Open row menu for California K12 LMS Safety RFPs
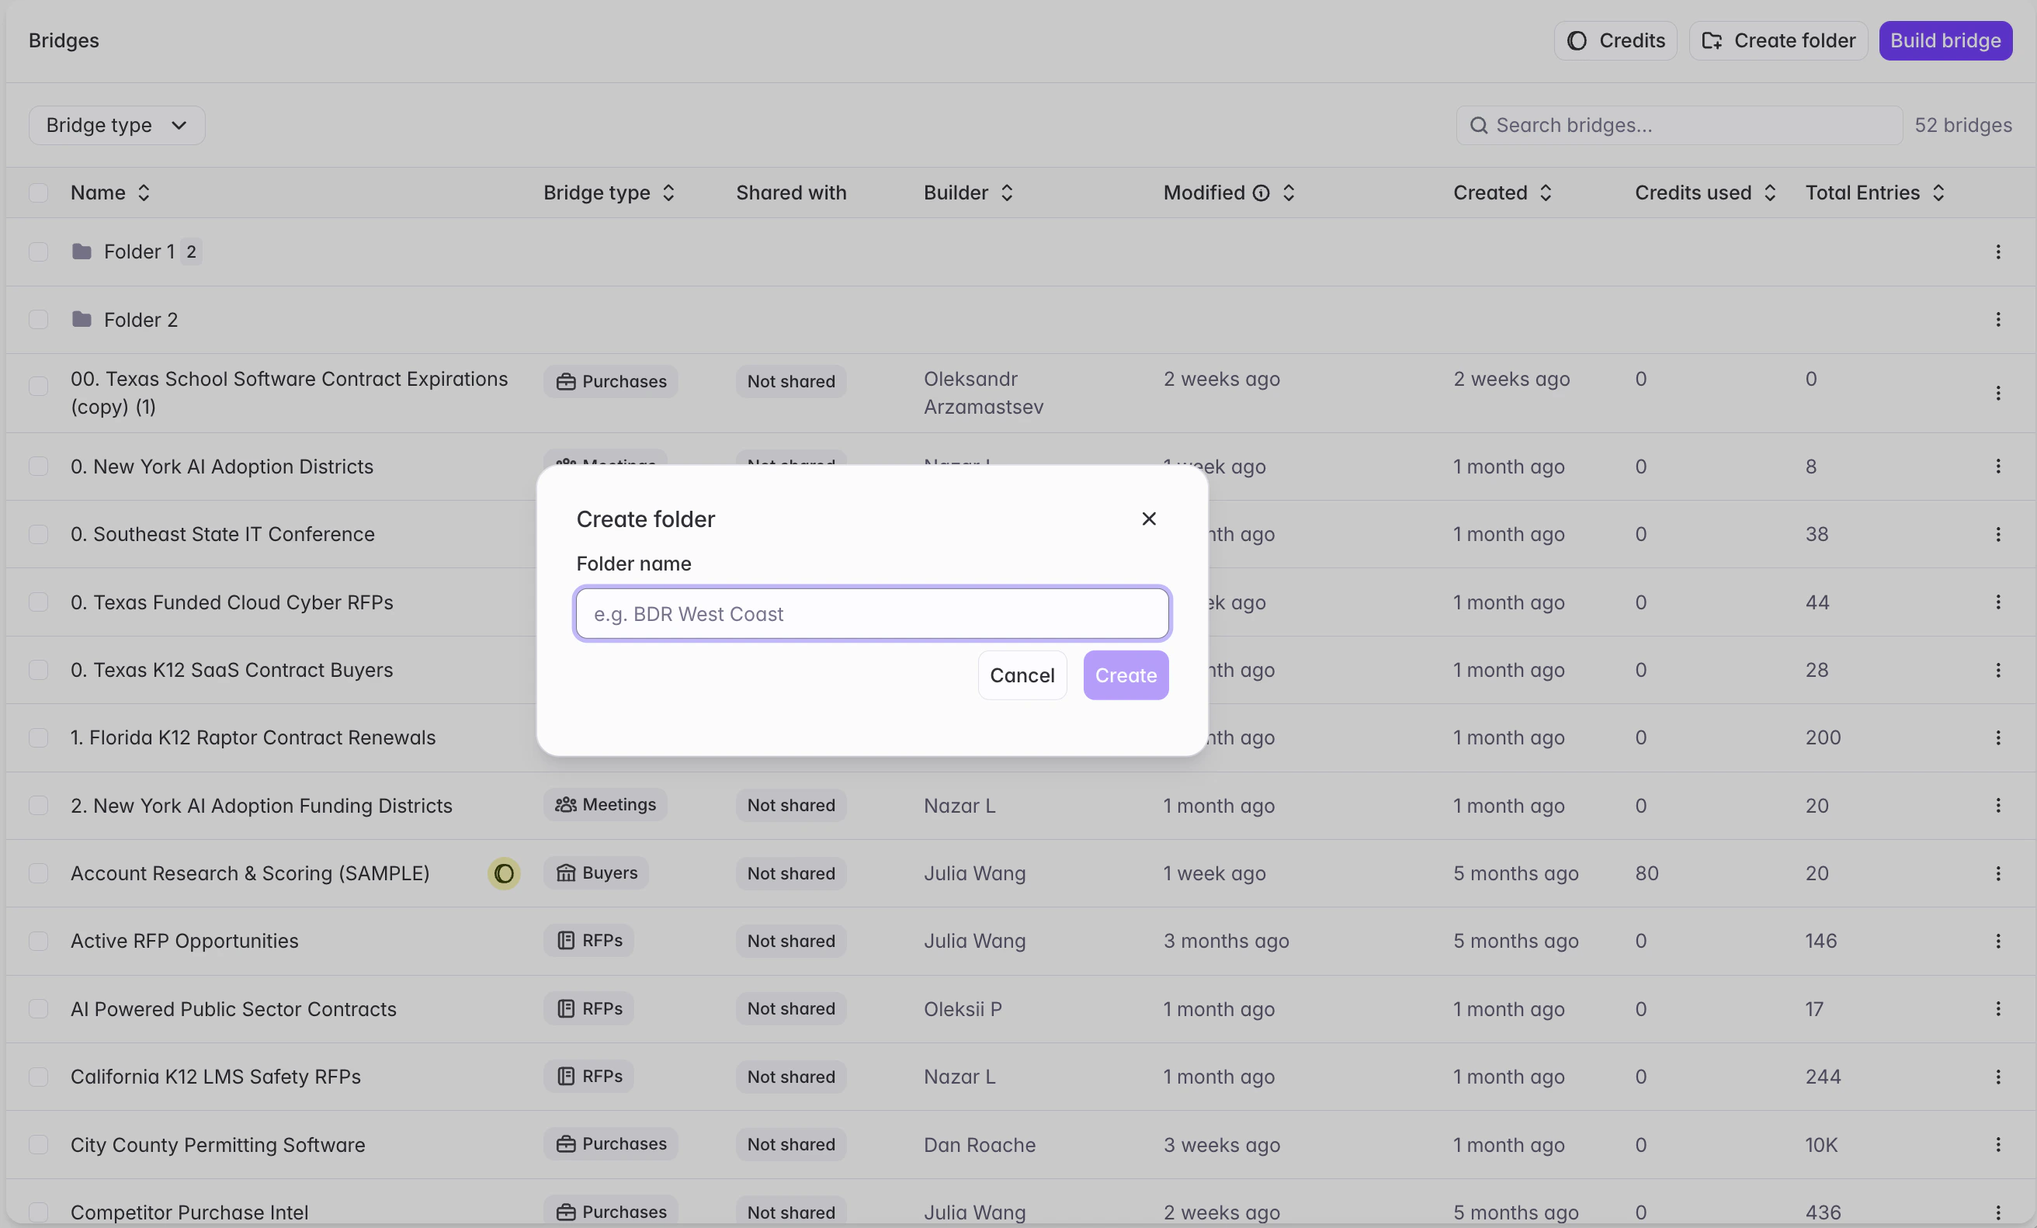 coord(1997,1076)
